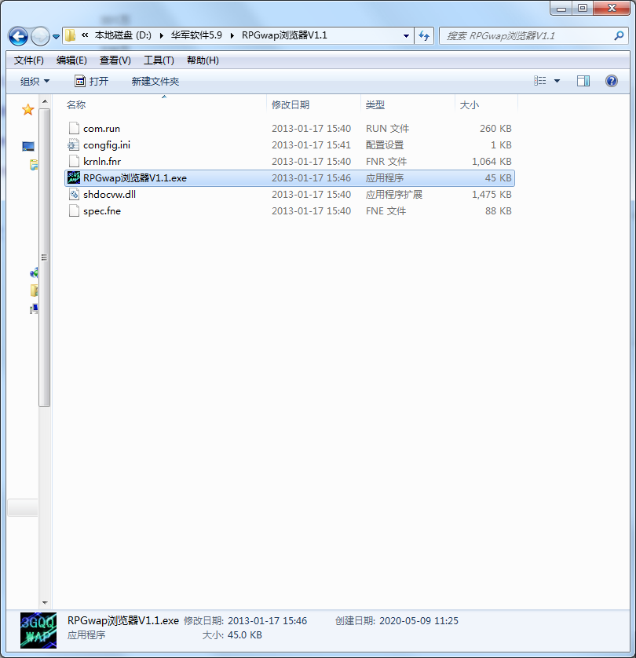Open the view options dropdown arrow
This screenshot has width=636, height=658.
(x=557, y=81)
